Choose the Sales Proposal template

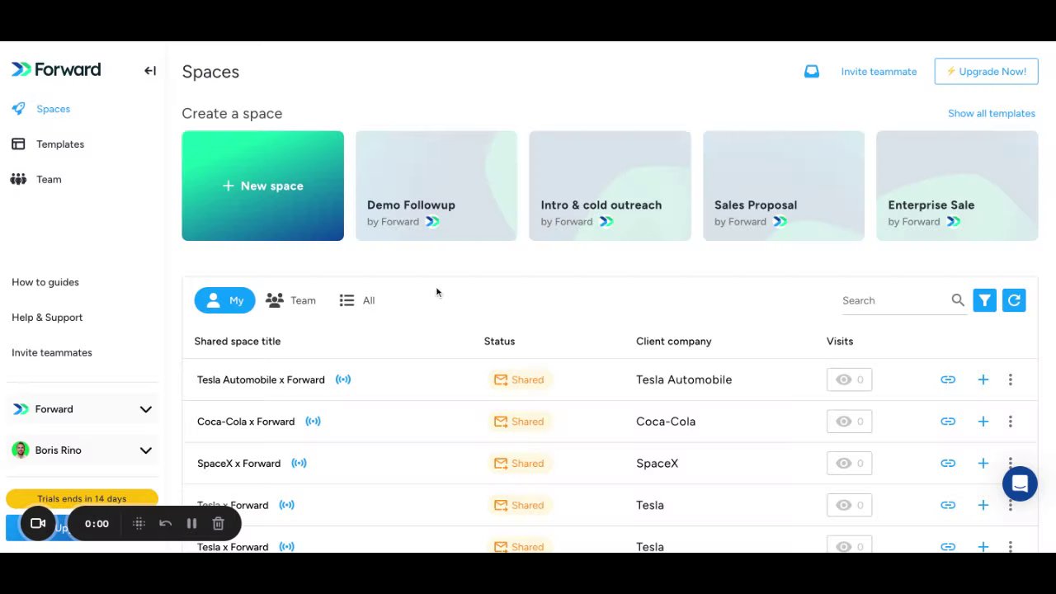pyautogui.click(x=784, y=186)
